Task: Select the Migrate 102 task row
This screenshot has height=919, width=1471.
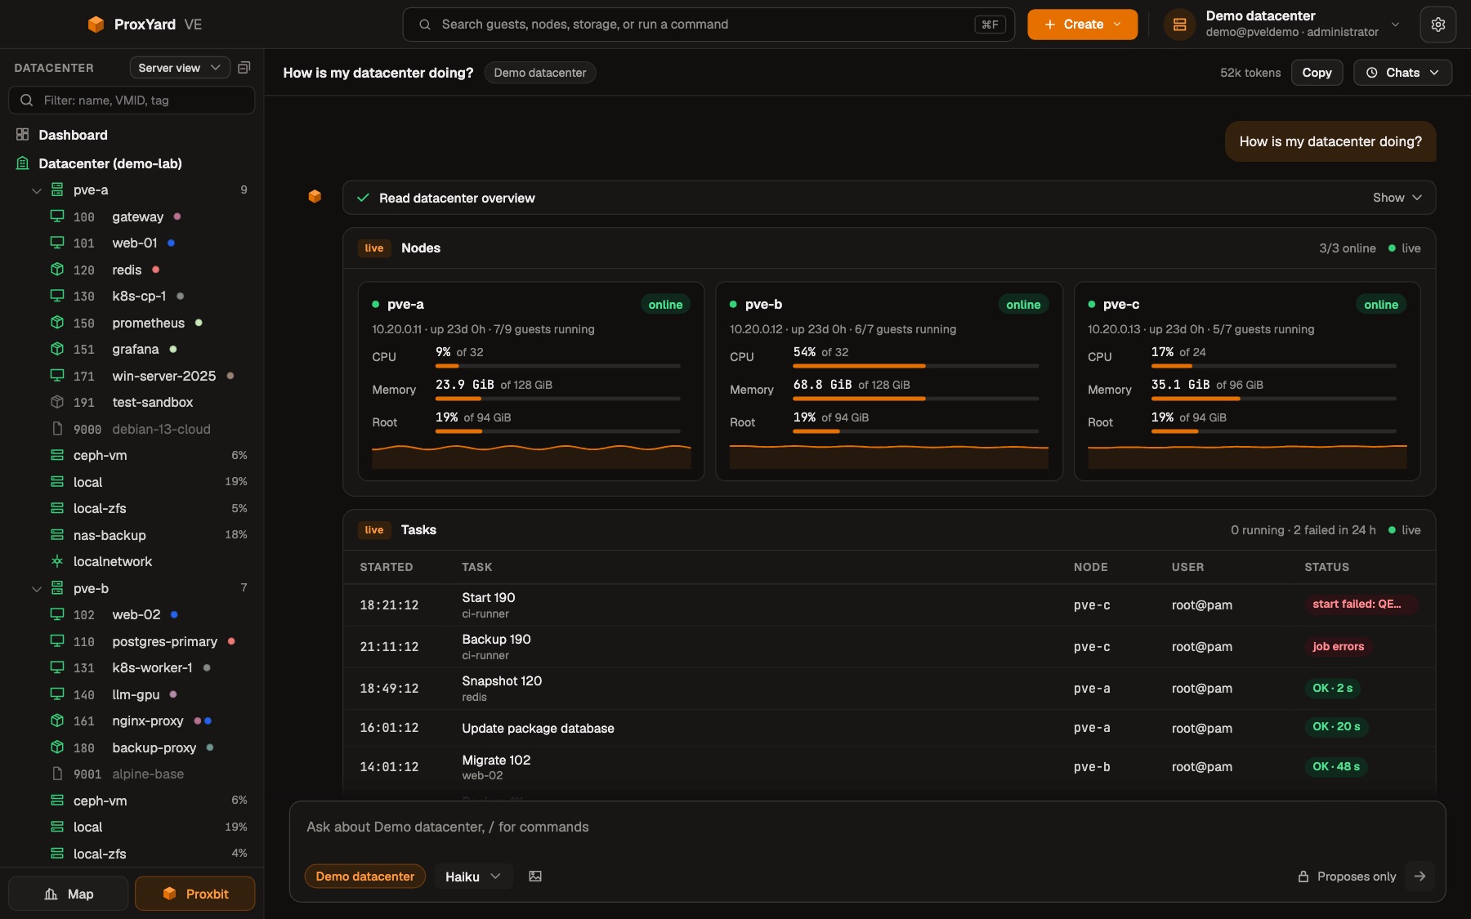Action: point(889,767)
